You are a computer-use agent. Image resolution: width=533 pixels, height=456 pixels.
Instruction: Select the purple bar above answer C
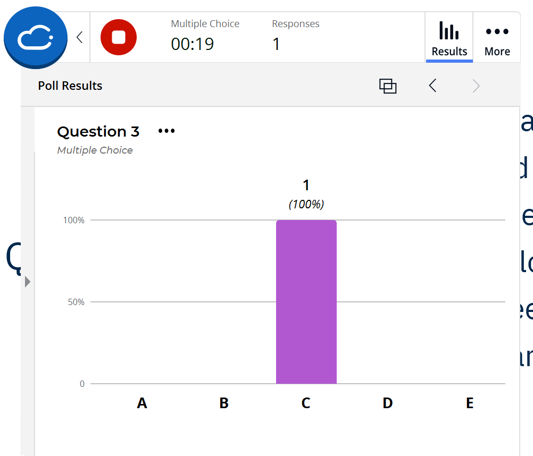point(306,300)
